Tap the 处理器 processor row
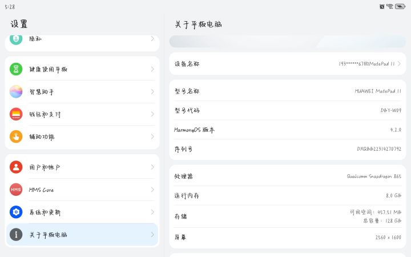The image size is (411, 257). pos(287,176)
